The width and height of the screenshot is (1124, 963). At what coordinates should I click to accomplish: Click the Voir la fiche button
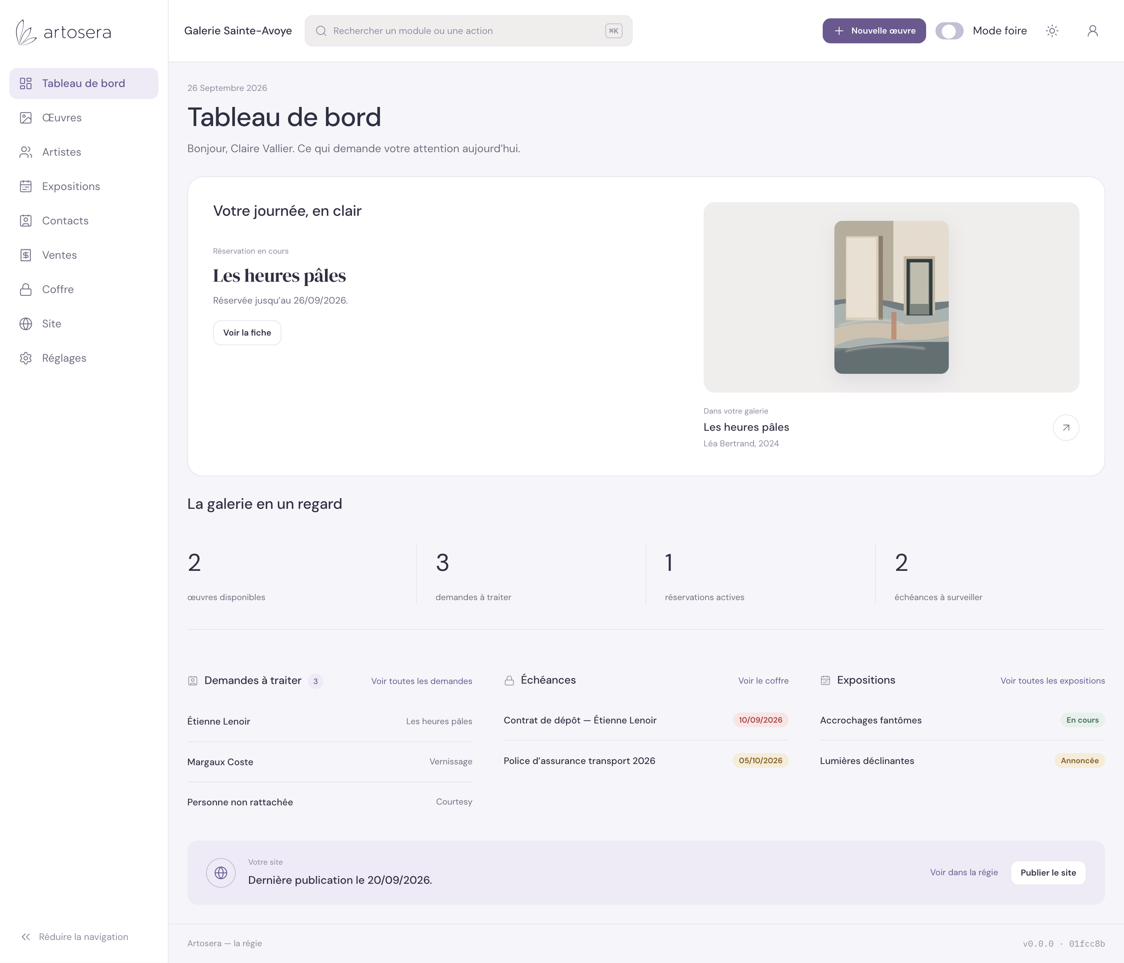tap(247, 333)
